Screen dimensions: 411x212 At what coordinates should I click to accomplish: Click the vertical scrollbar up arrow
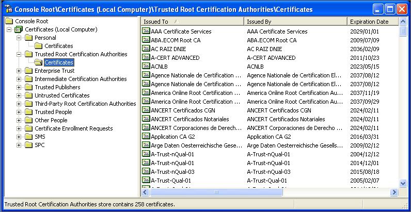(x=403, y=22)
